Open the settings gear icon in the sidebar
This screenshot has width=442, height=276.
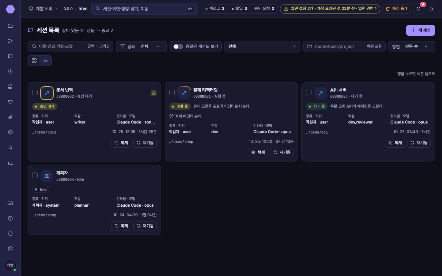point(10,249)
